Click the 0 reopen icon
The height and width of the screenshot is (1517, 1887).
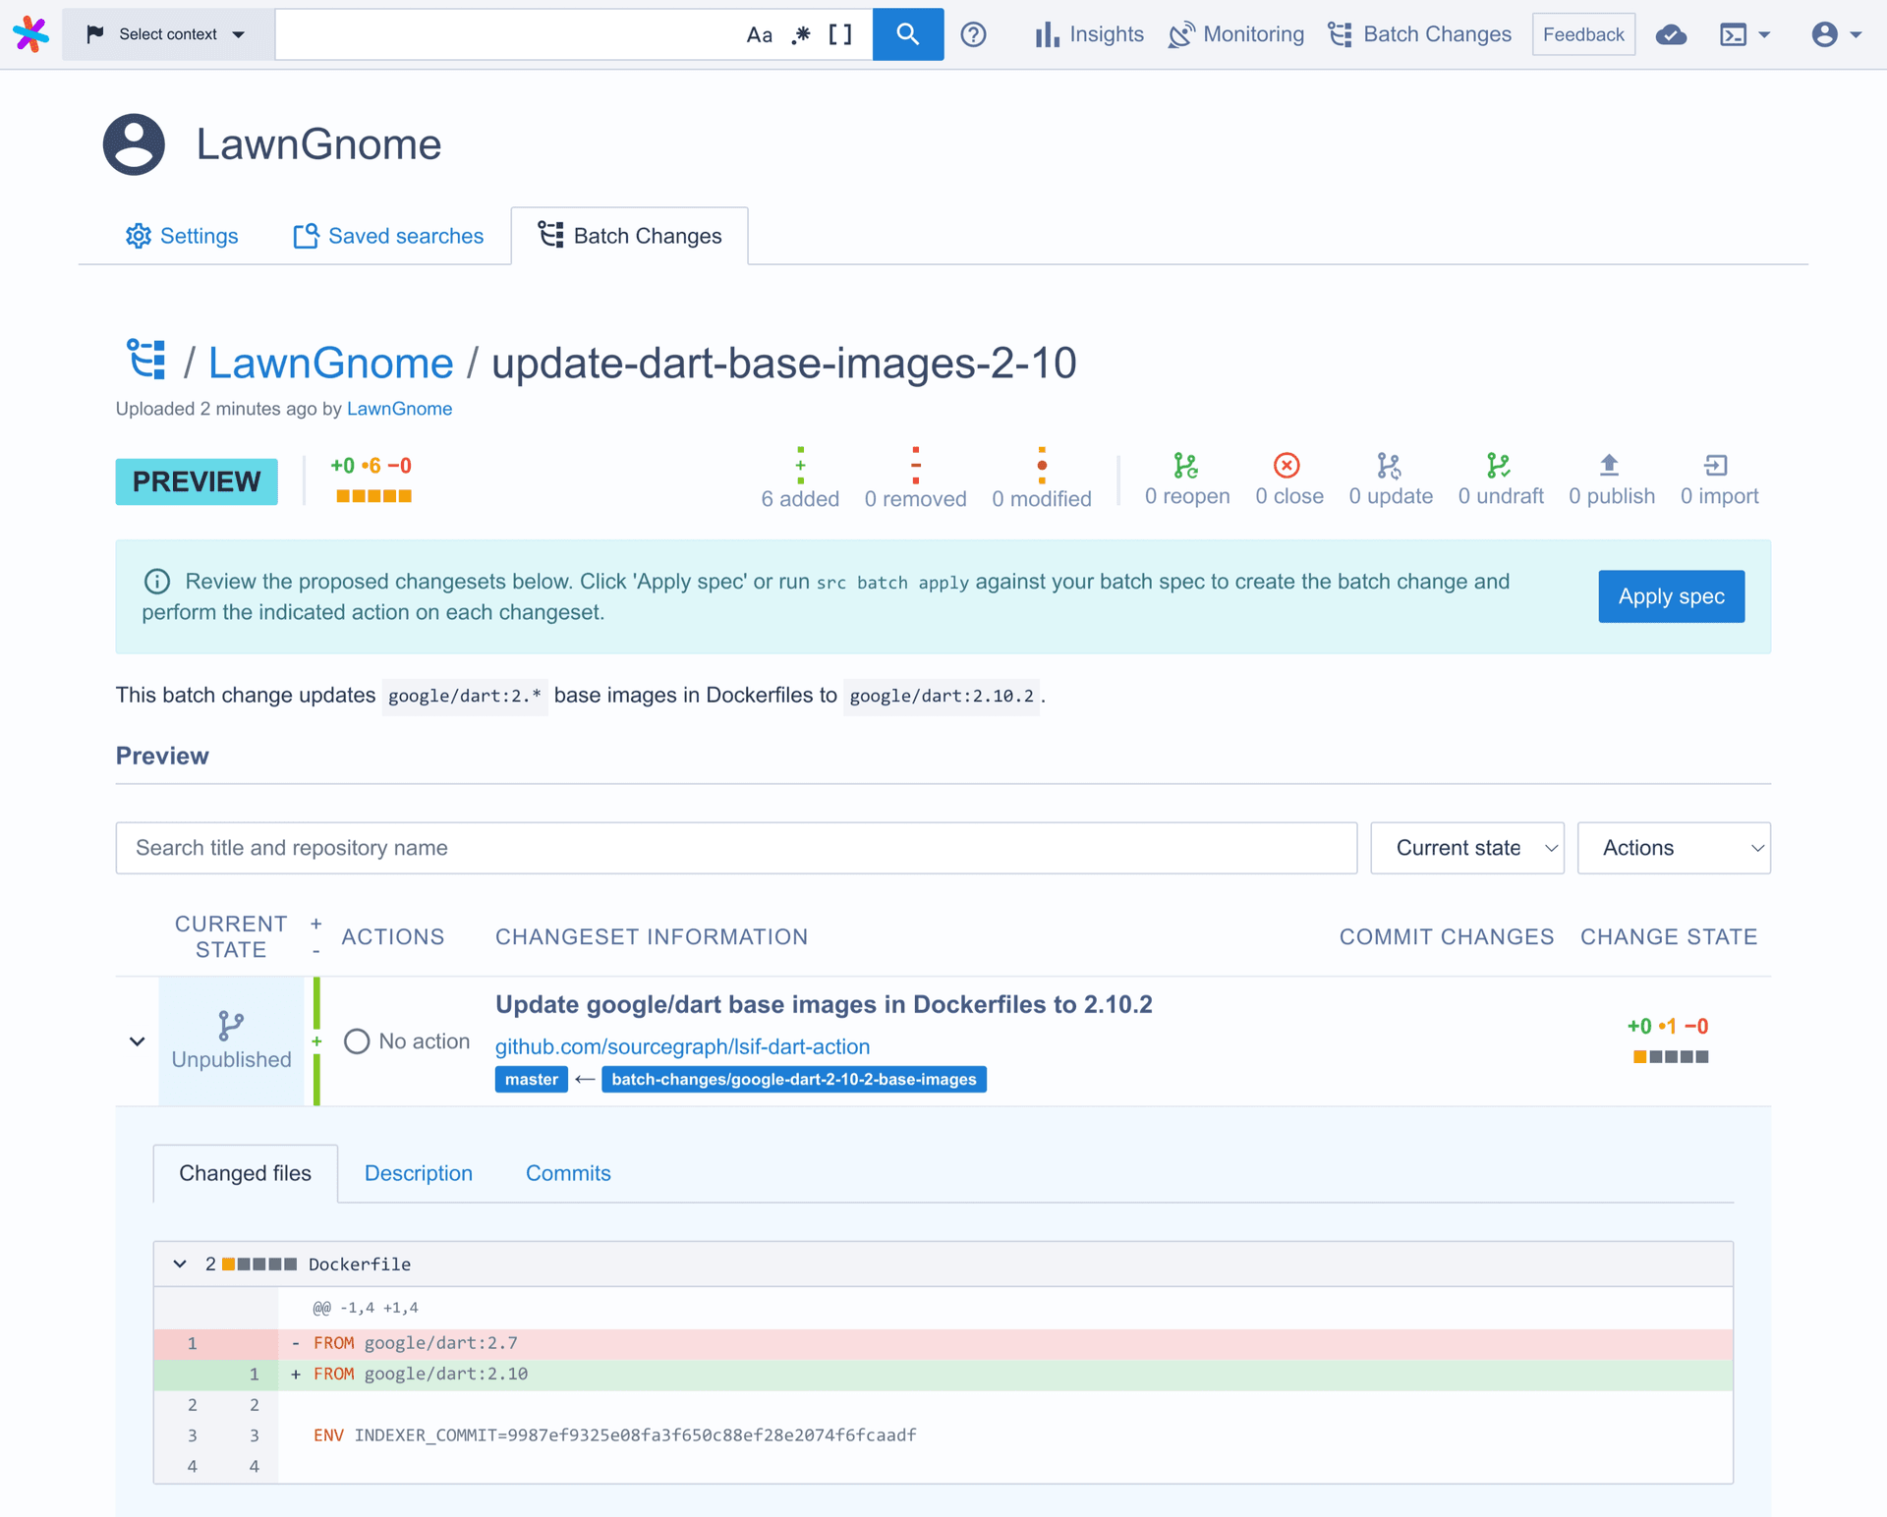[1186, 465]
